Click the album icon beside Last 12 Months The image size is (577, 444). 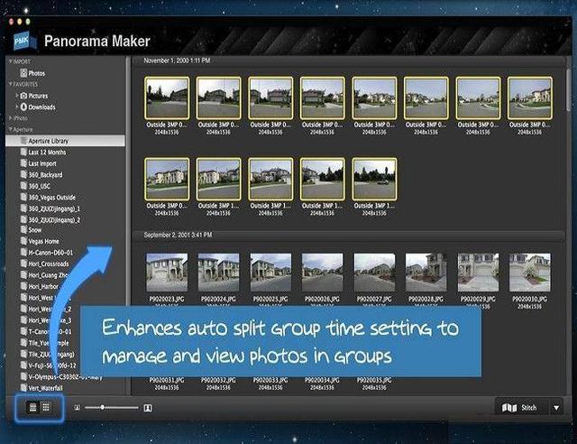coord(23,153)
